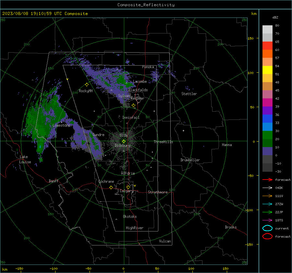The width and height of the screenshot is (292, 273).
Task: Select the yellow 51-54 dBZ color swatch
Action: (267, 70)
